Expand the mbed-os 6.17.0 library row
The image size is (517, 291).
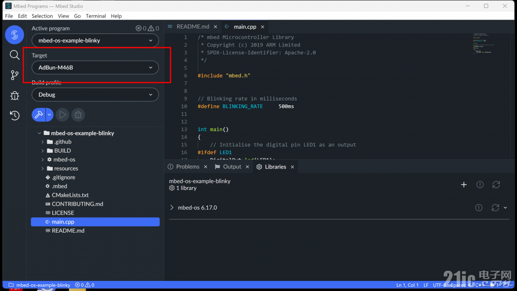(x=172, y=208)
